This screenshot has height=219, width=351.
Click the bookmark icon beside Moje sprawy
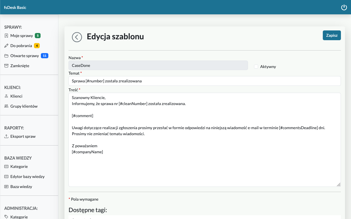click(6, 36)
